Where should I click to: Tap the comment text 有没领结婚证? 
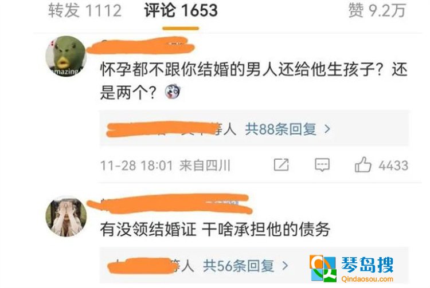pos(148,230)
